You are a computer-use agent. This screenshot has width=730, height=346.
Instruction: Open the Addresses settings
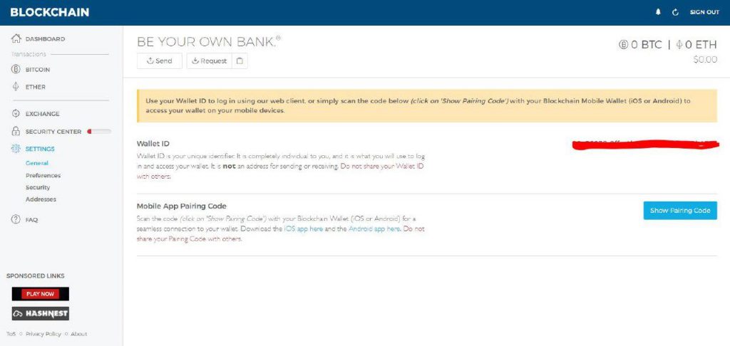(x=41, y=199)
